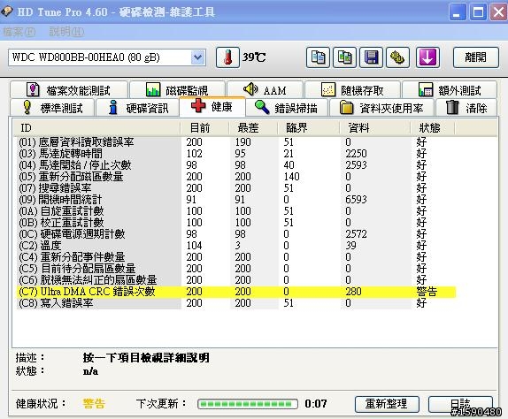Click the thermometer temperature icon
This screenshot has height=419, width=508.
pos(227,57)
